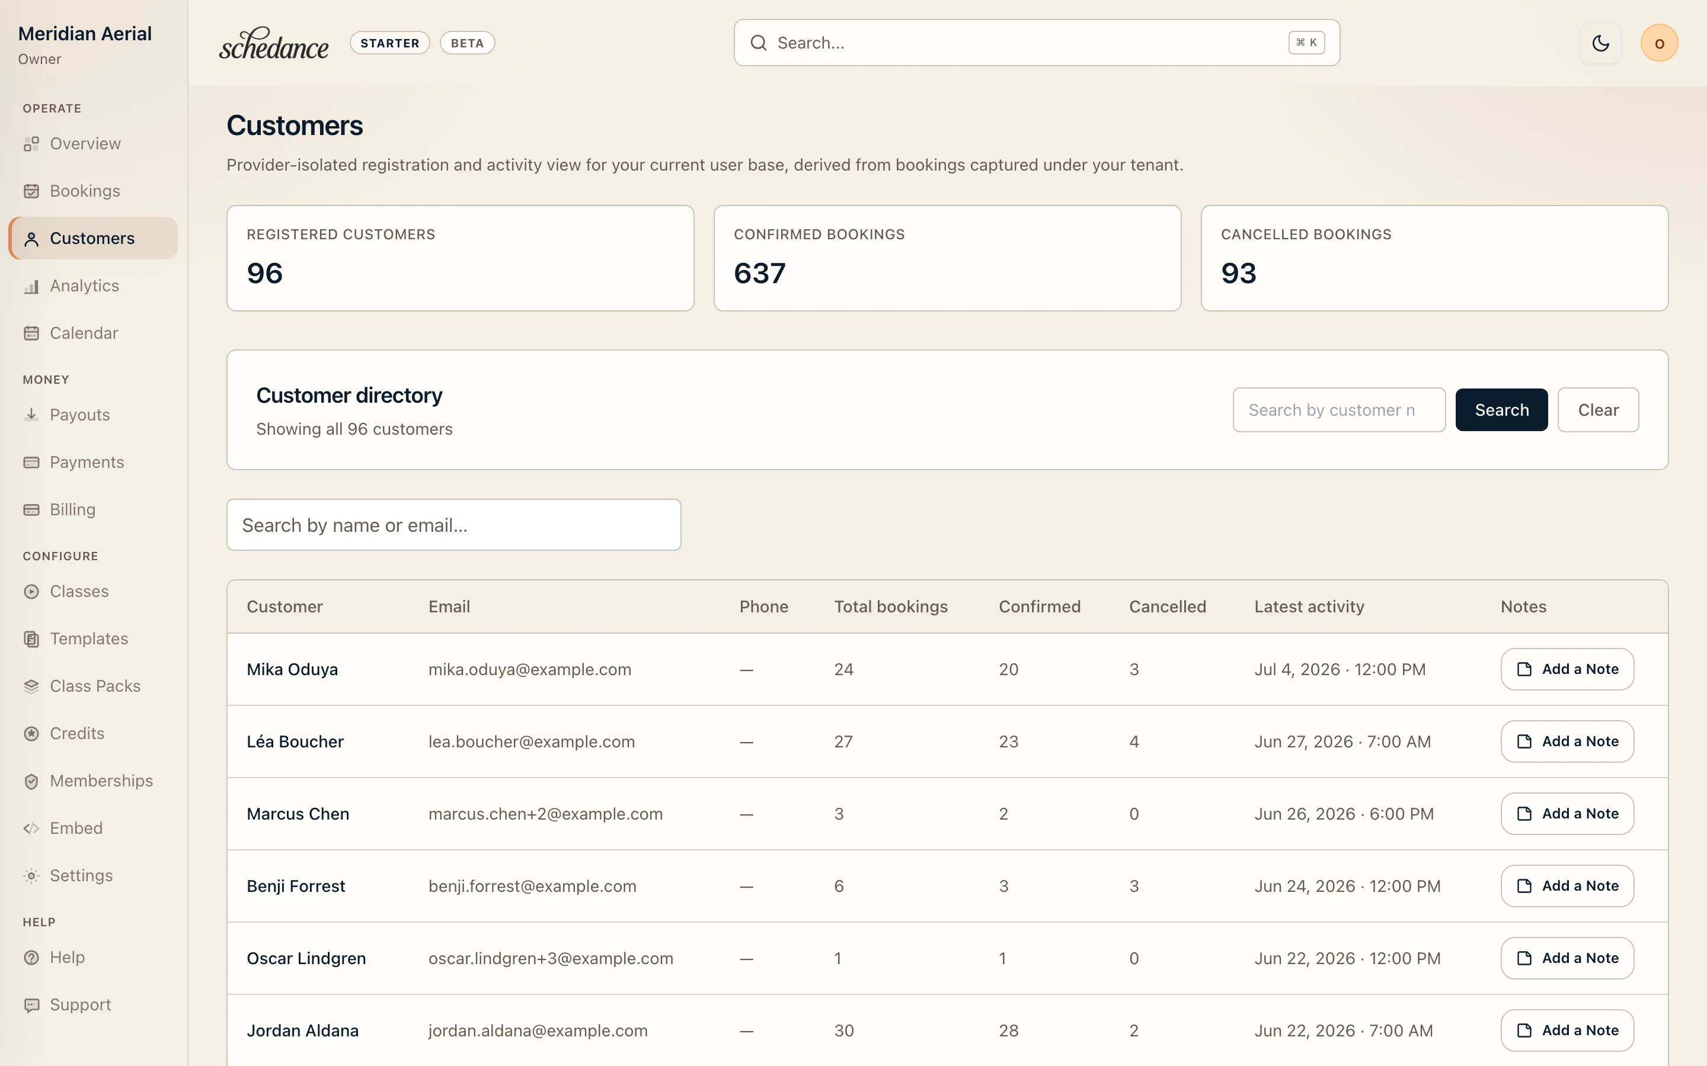Open the user avatar menu
The height and width of the screenshot is (1066, 1707).
1659,43
